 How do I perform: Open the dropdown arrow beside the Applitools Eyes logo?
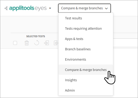pyautogui.click(x=50, y=8)
